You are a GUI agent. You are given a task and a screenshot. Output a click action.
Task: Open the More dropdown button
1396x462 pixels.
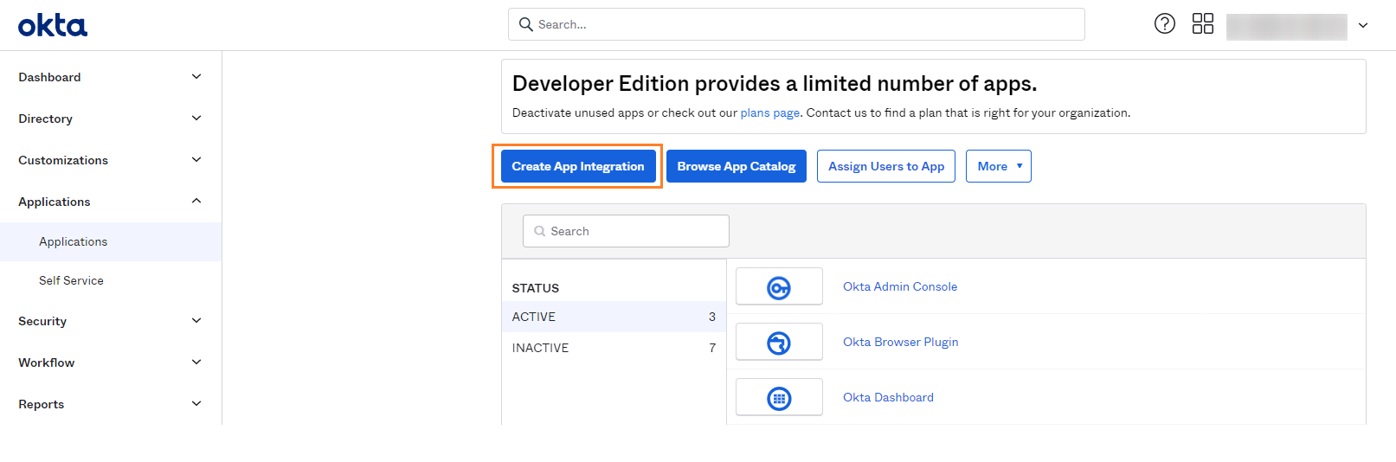tap(998, 166)
